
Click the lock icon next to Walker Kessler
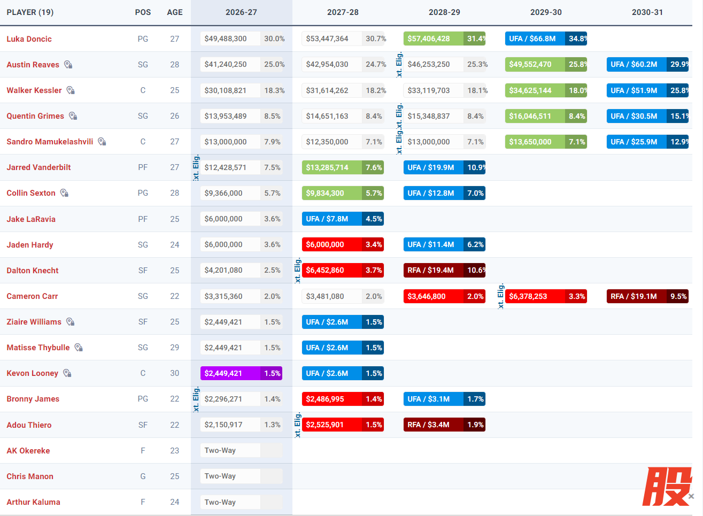pyautogui.click(x=71, y=90)
